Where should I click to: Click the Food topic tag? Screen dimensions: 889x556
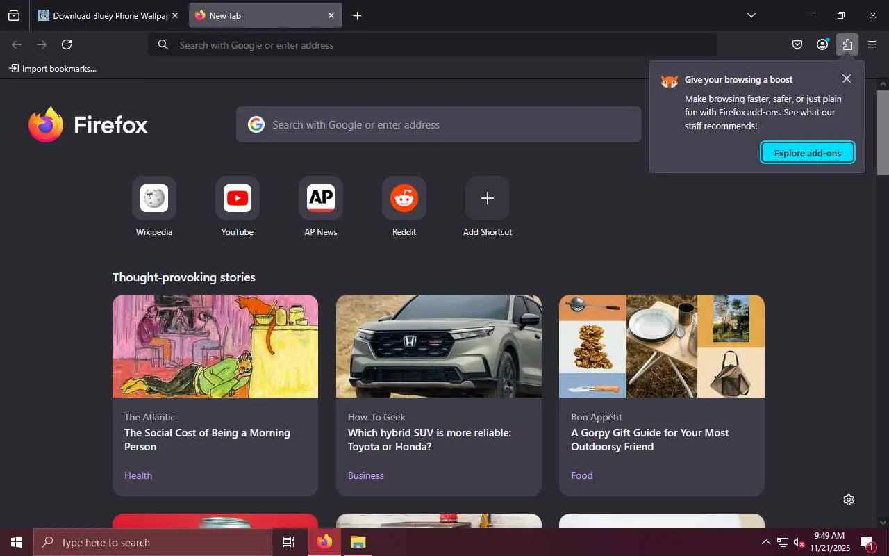(582, 475)
